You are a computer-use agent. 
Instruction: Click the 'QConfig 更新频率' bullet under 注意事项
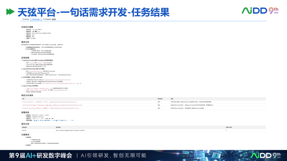coord(36,142)
